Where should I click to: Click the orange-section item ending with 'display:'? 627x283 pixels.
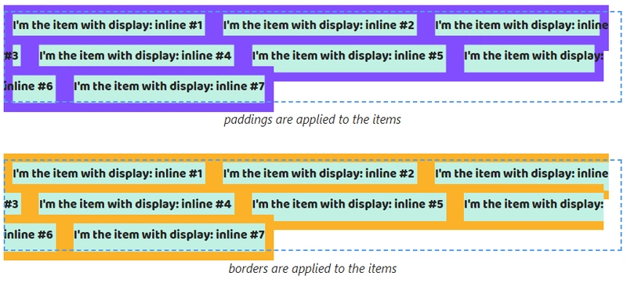(534, 204)
